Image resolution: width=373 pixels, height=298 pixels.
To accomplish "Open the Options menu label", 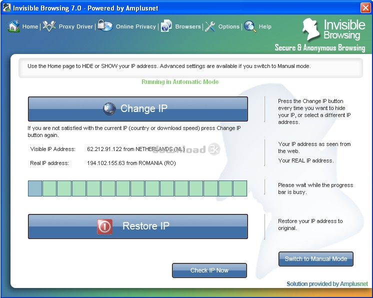I will coord(229,26).
